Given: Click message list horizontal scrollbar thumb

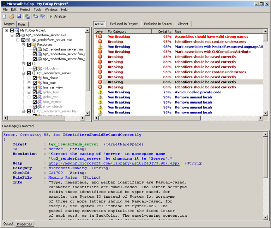Looking at the screenshot, I should pyautogui.click(x=150, y=118).
